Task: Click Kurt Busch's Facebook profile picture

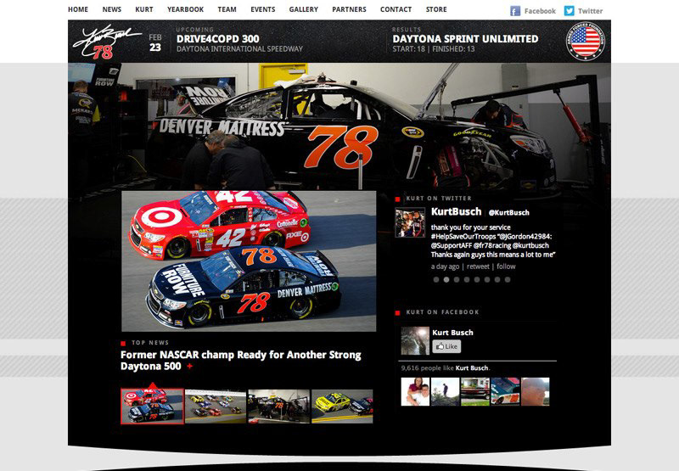Action: click(x=415, y=340)
